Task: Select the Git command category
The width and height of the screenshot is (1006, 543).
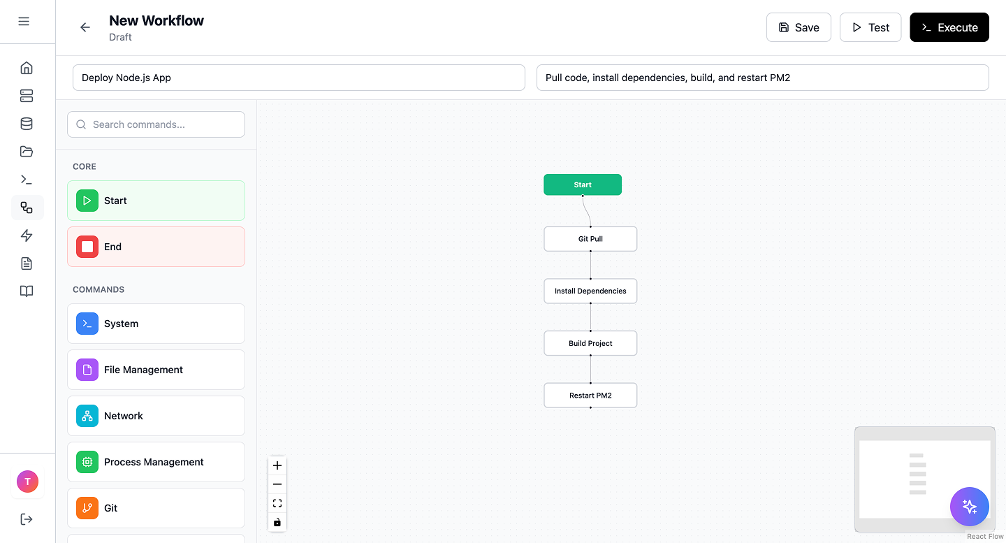Action: tap(156, 508)
